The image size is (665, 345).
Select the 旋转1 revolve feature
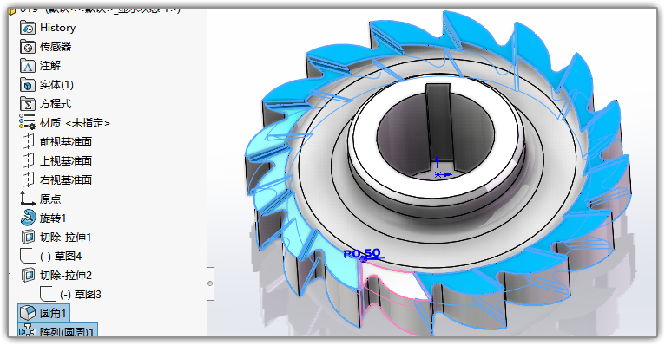coord(53,218)
